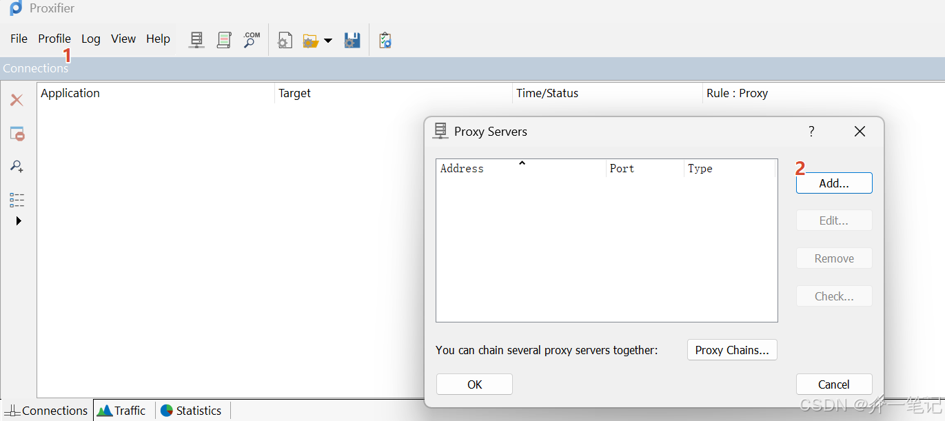Screen dimensions: 945x421
Task: Click the Rule : Proxy column header
Action: click(824, 93)
